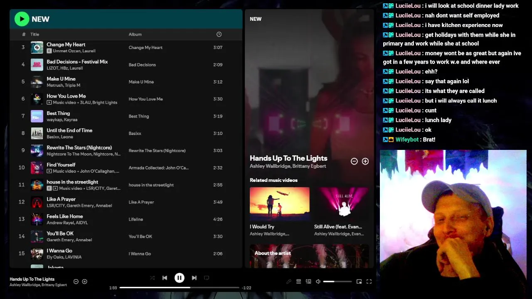Click Related music videos heading
The height and width of the screenshot is (299, 532).
(273, 180)
